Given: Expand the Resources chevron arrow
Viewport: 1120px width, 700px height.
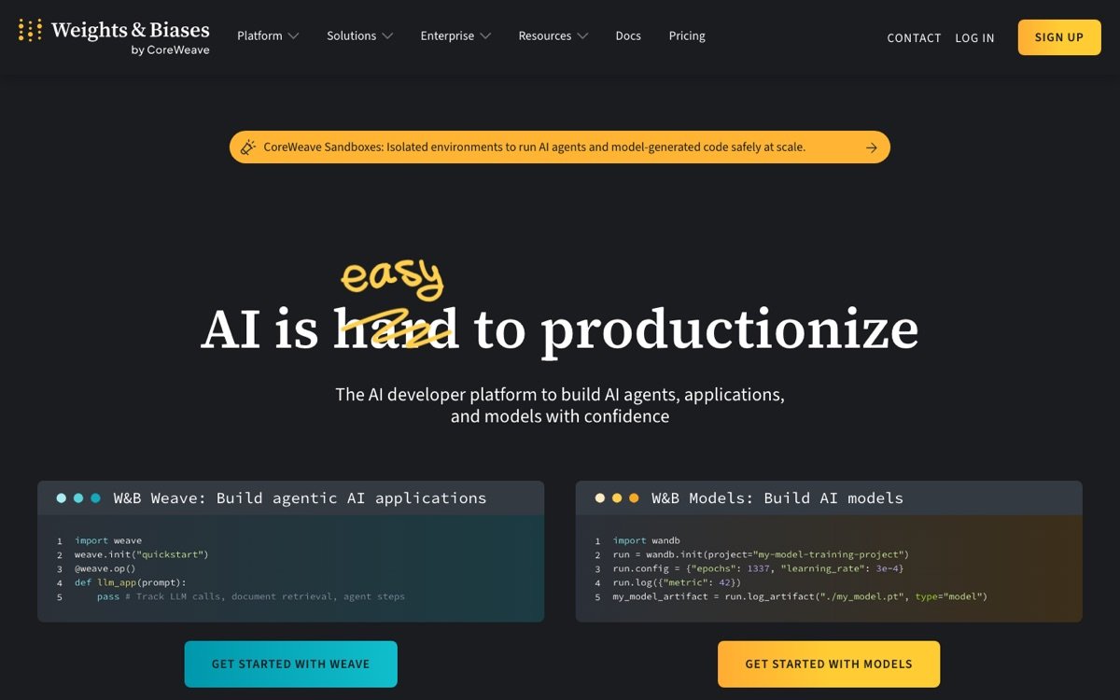Looking at the screenshot, I should point(582,36).
